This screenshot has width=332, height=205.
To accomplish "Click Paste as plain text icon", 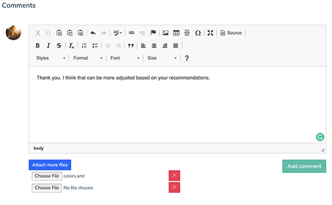I will pyautogui.click(x=70, y=33).
